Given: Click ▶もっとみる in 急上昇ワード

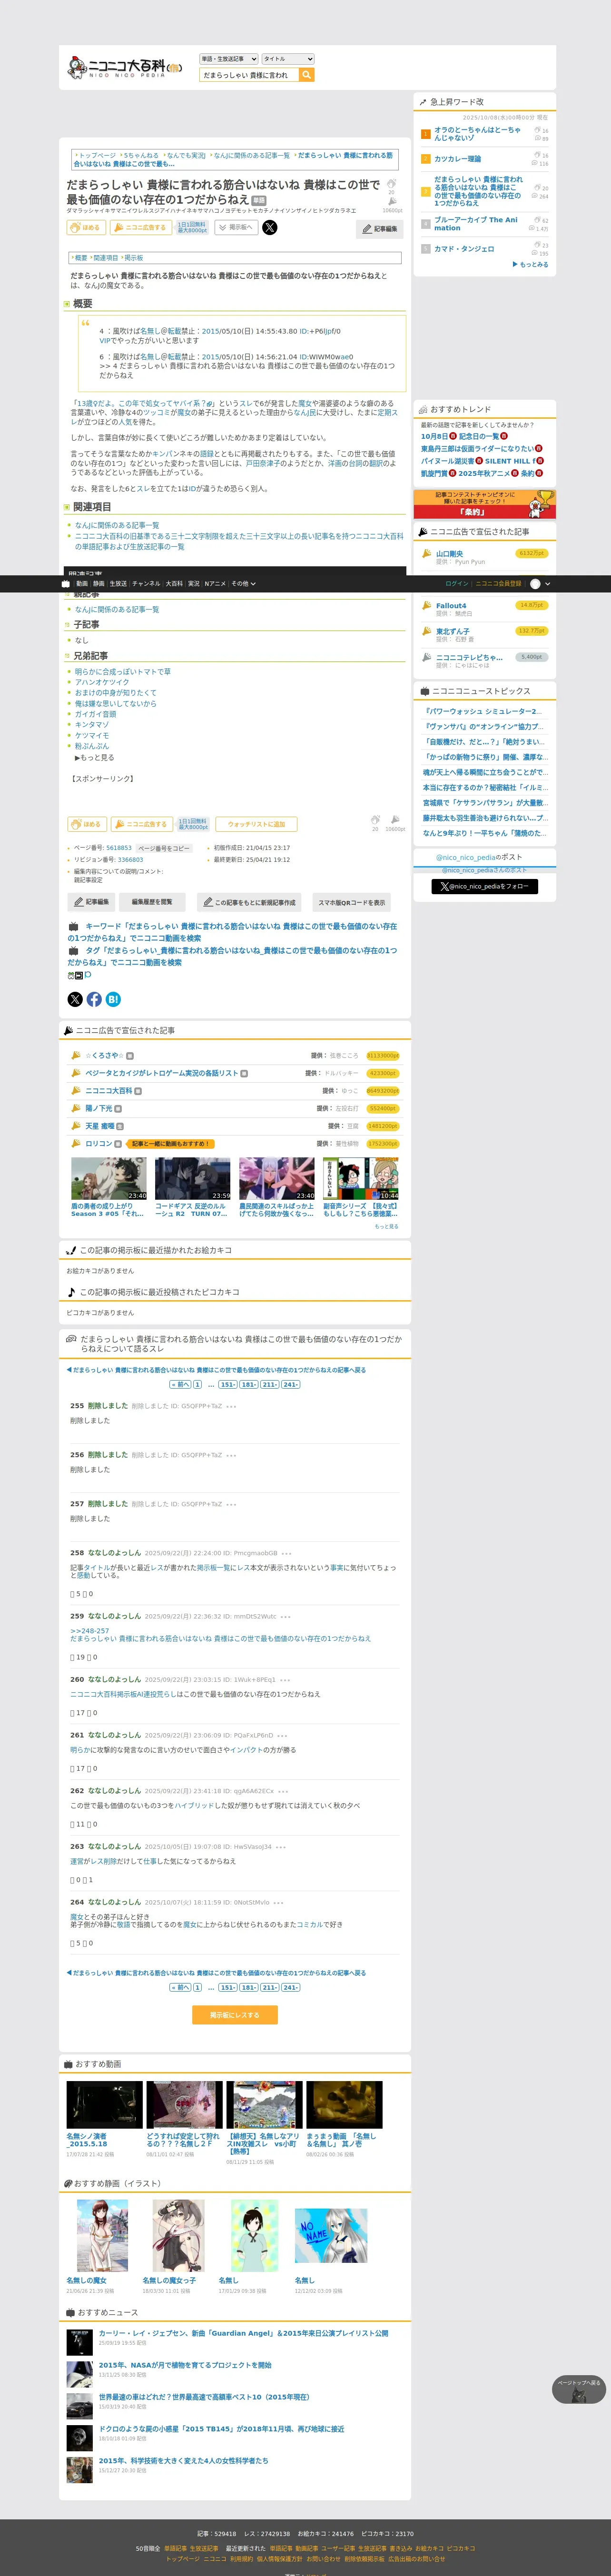Looking at the screenshot, I should [x=530, y=264].
